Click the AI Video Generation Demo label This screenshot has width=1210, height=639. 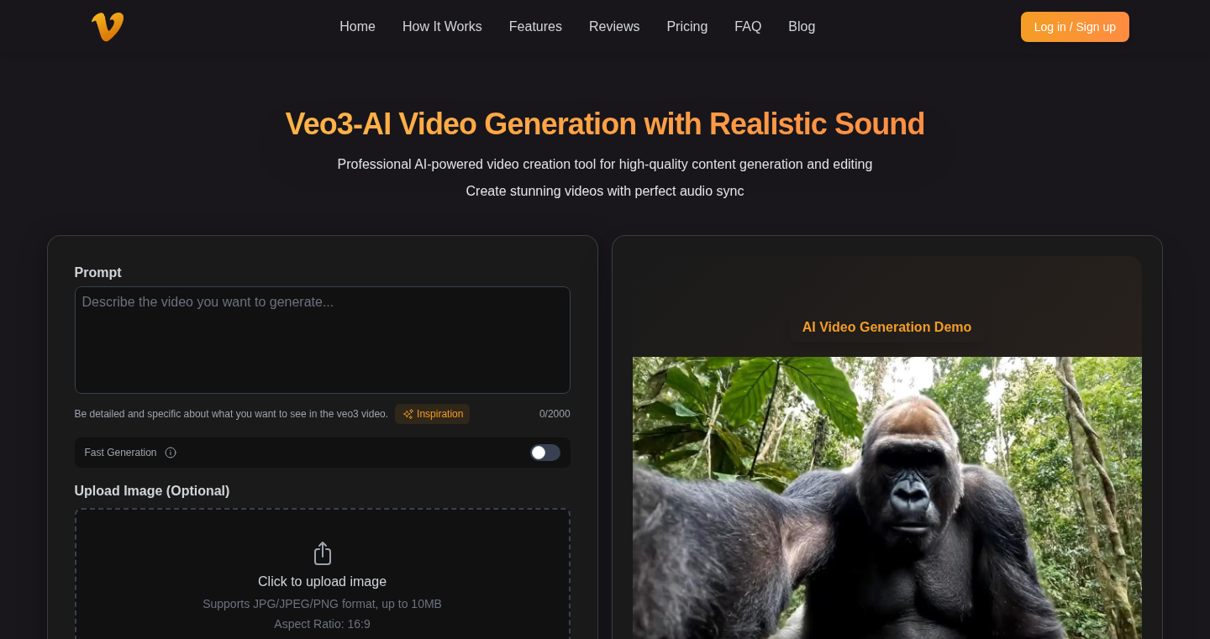pyautogui.click(x=886, y=327)
